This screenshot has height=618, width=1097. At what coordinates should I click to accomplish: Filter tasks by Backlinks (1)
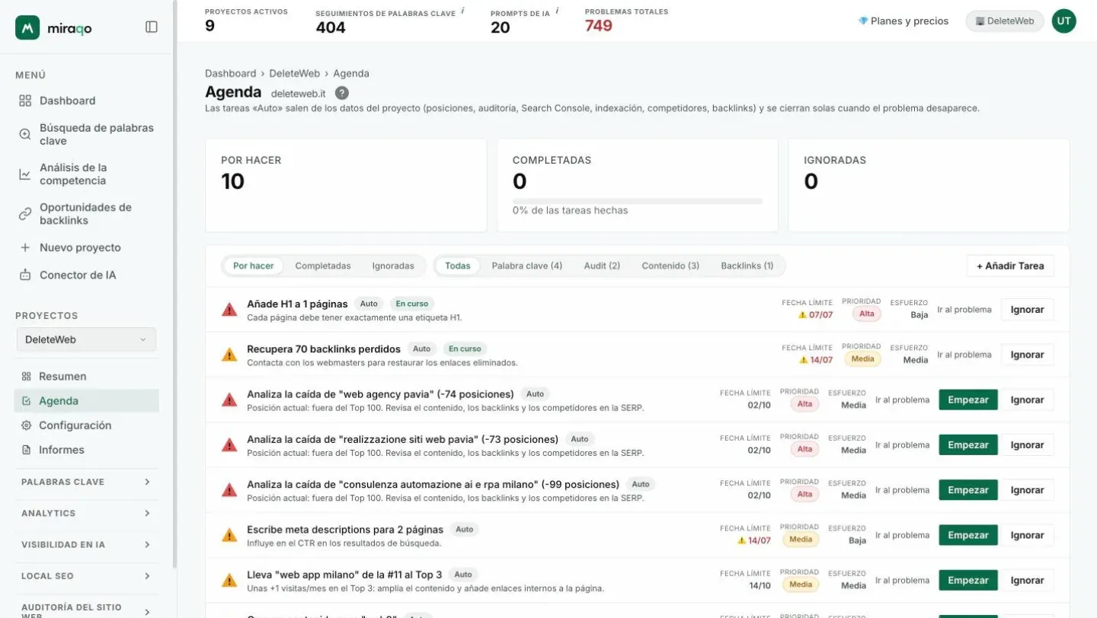coord(747,266)
